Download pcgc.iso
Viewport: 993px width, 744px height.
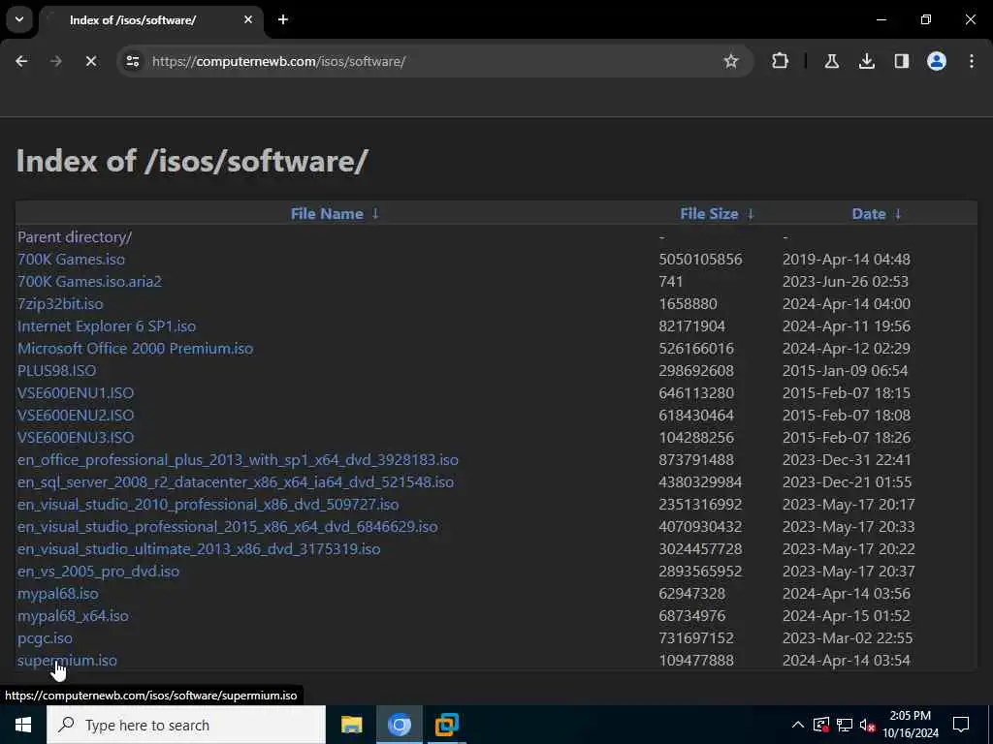(45, 637)
